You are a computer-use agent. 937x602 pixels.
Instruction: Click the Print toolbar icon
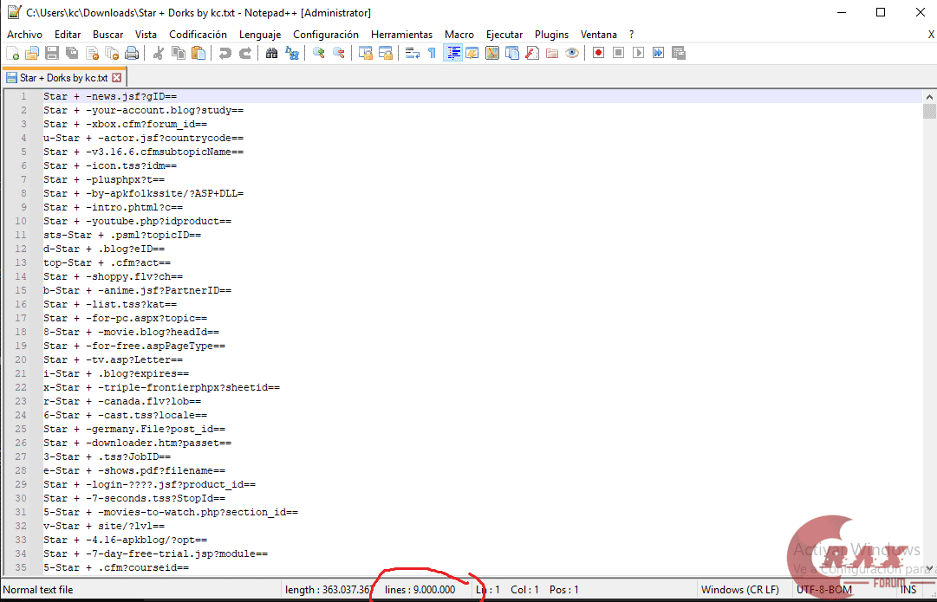pyautogui.click(x=132, y=53)
